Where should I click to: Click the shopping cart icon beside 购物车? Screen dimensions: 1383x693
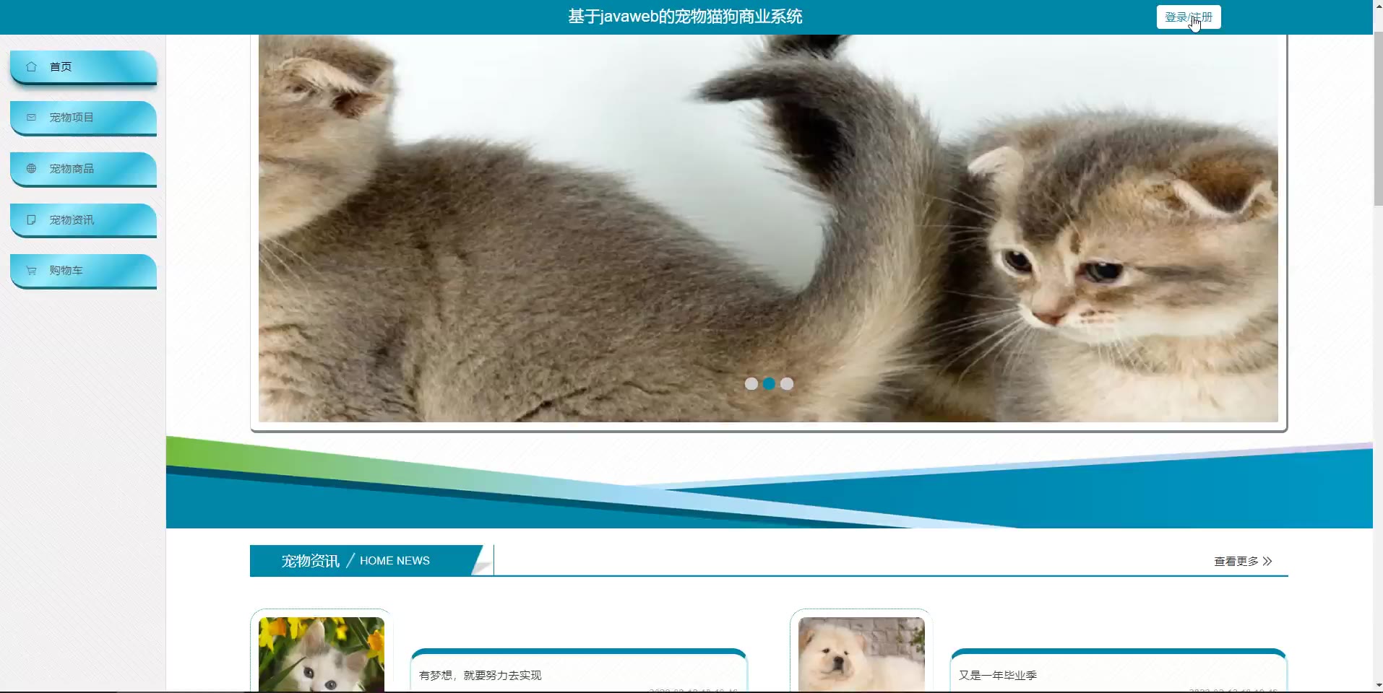tap(31, 271)
